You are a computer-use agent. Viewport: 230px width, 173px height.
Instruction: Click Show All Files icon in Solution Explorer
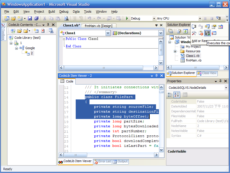tap(179, 31)
